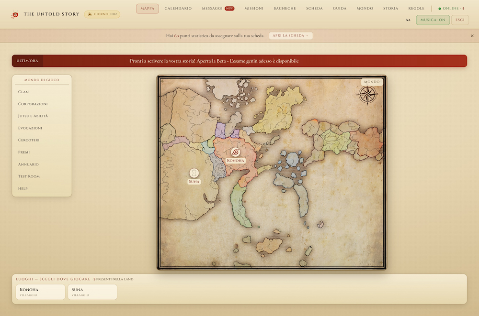Toggle the Musica: ON button
Screen dimensions: 479x316
pyautogui.click(x=433, y=20)
